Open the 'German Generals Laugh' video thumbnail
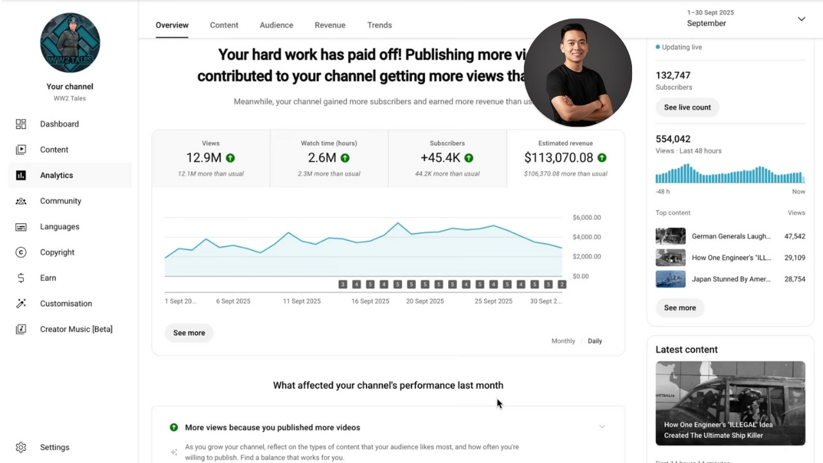The image size is (823, 463). (x=670, y=235)
